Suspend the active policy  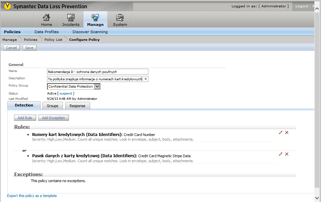click(66, 93)
